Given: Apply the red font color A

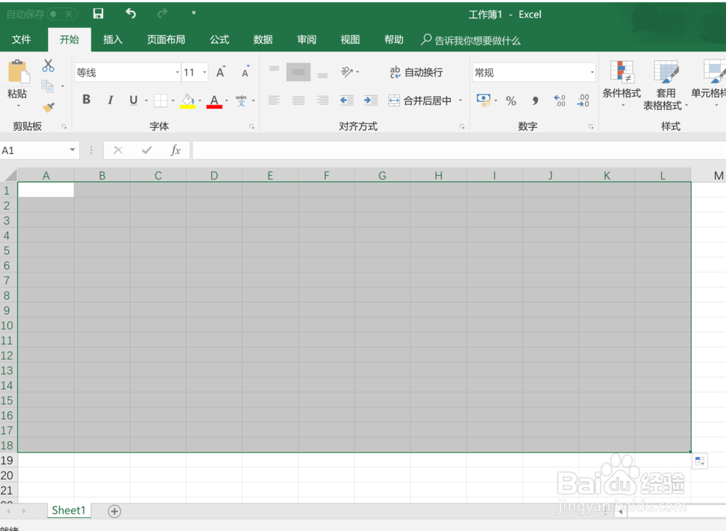Looking at the screenshot, I should coord(214,100).
